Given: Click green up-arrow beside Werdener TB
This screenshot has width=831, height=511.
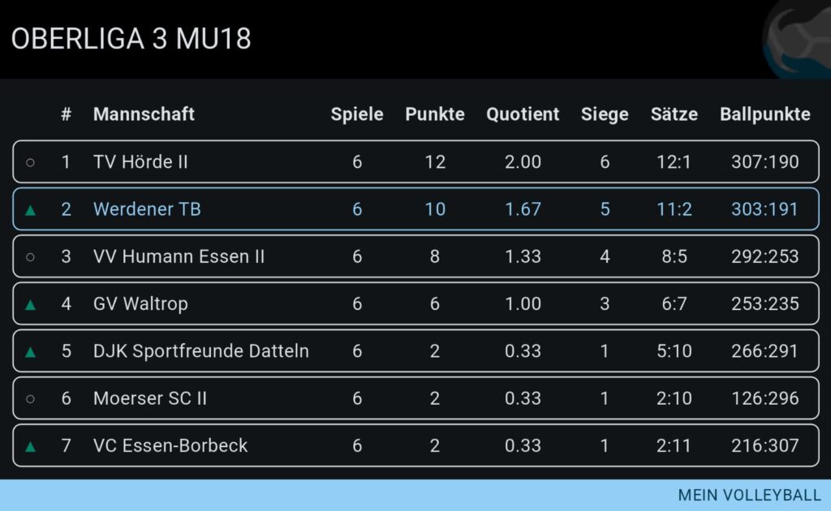Looking at the screenshot, I should tap(31, 210).
